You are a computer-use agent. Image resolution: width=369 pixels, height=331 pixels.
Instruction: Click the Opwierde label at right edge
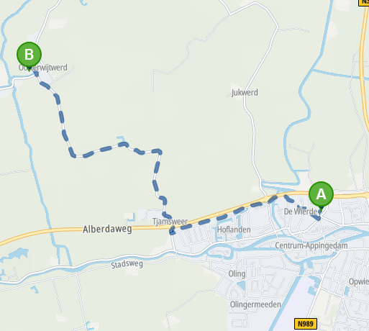[x=359, y=281]
